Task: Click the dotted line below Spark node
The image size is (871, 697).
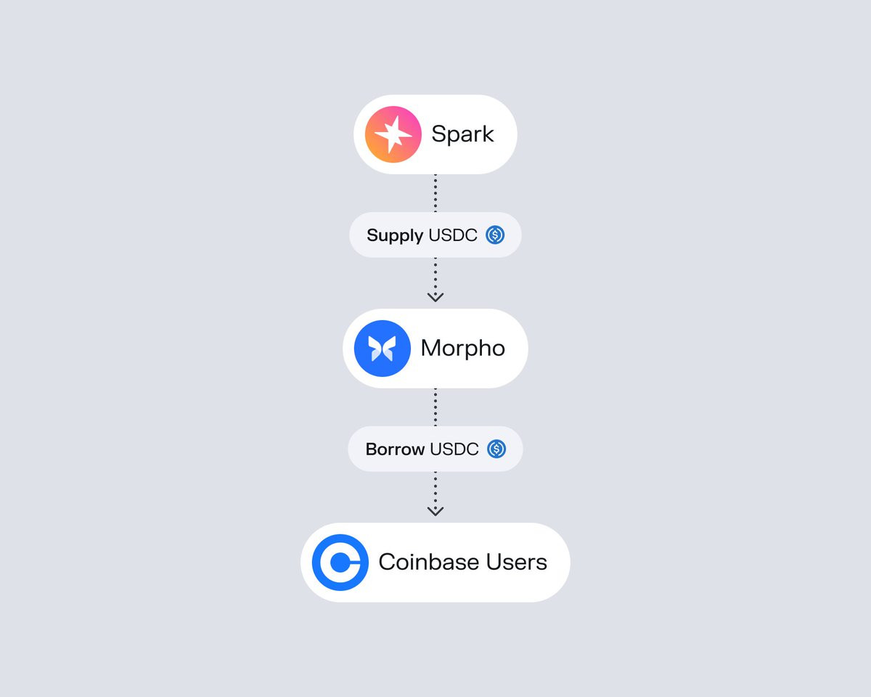Action: (x=435, y=193)
